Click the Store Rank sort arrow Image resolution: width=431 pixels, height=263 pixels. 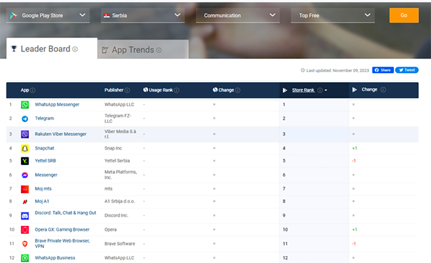click(326, 90)
